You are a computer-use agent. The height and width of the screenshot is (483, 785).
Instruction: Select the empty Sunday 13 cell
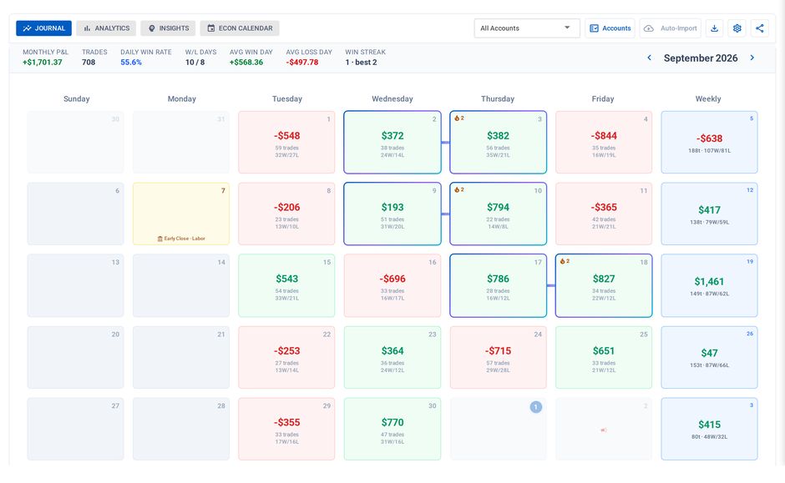tap(76, 285)
